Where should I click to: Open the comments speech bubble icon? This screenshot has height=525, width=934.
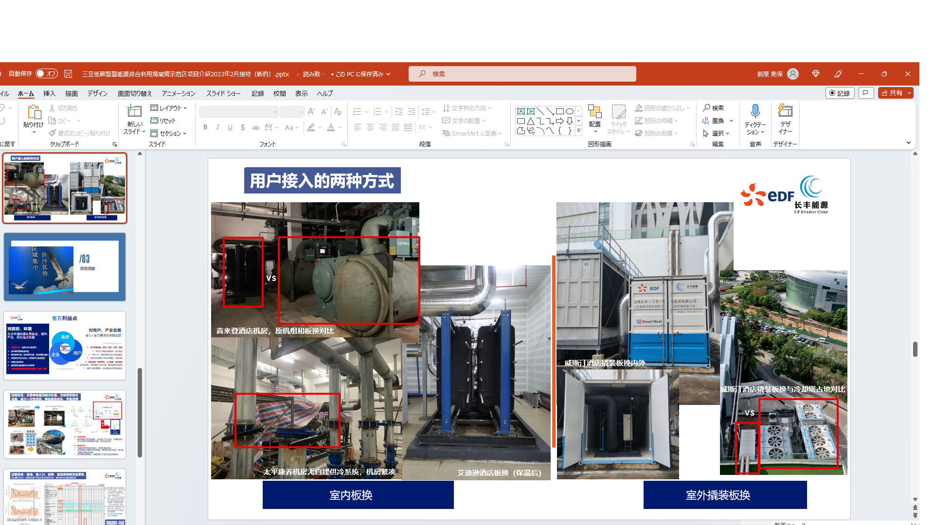point(866,93)
